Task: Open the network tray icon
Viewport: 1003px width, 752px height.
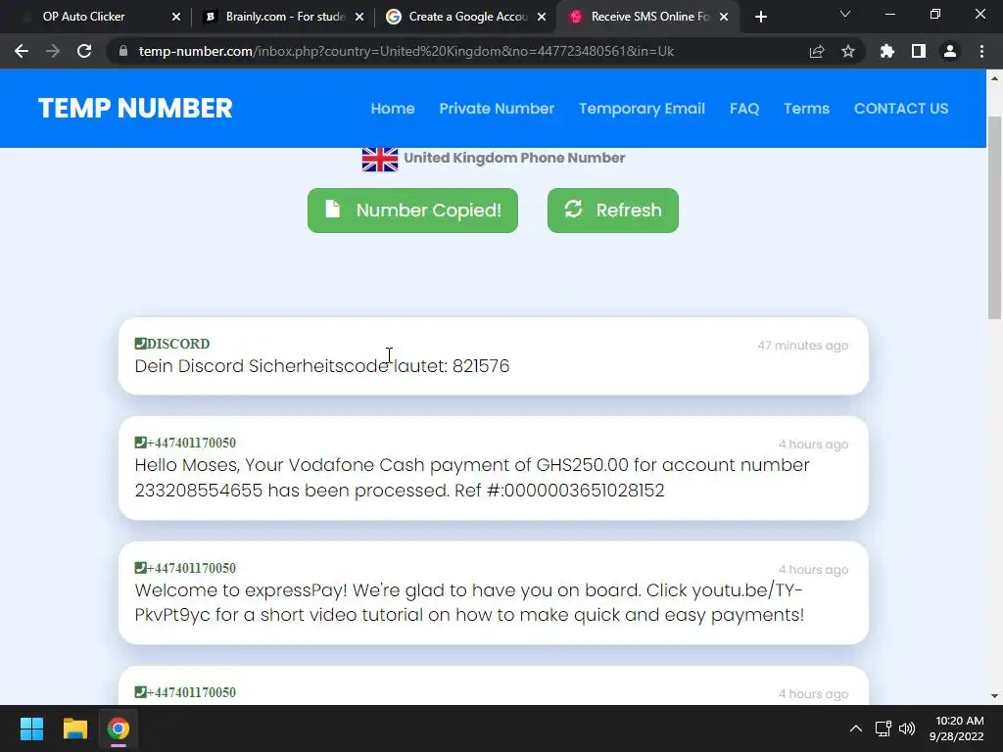Action: click(x=884, y=728)
